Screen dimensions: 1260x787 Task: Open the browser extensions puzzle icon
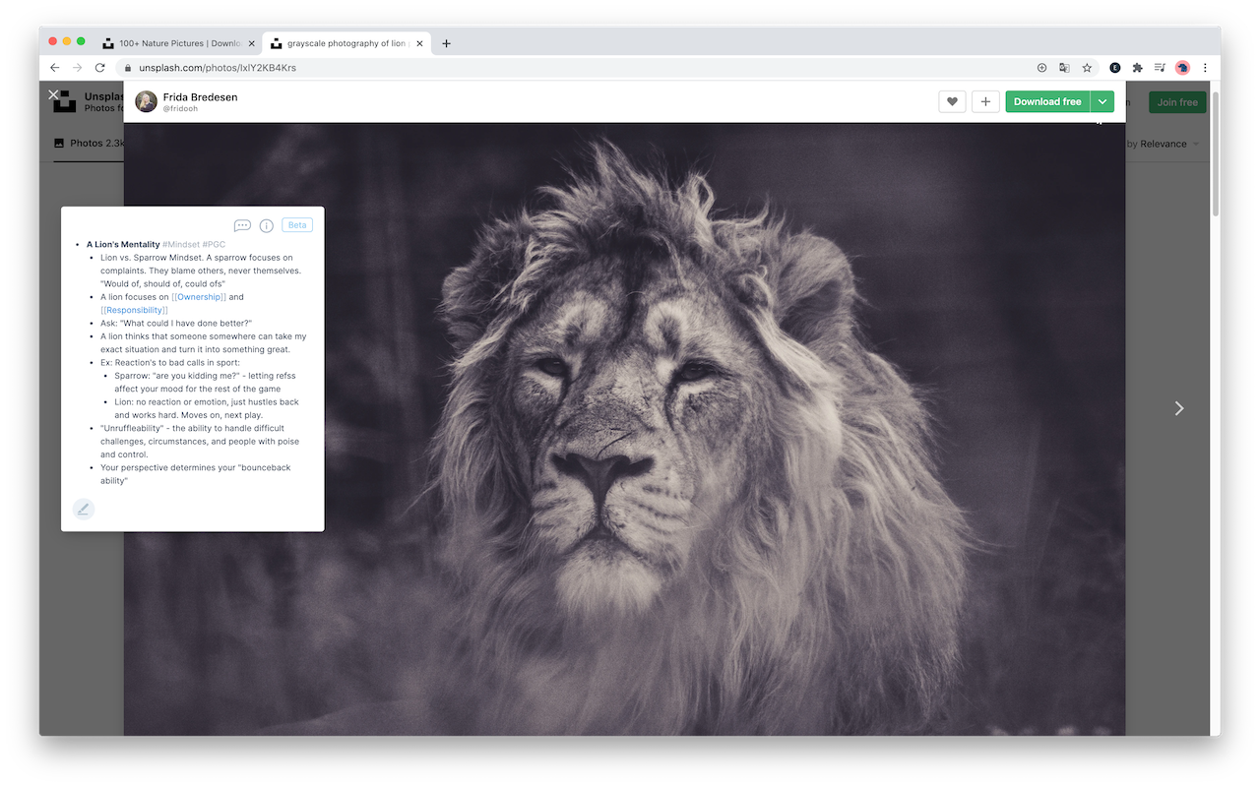(x=1137, y=67)
